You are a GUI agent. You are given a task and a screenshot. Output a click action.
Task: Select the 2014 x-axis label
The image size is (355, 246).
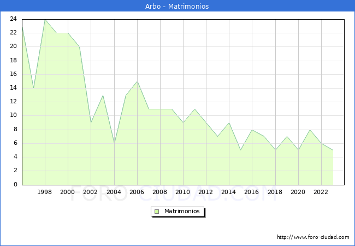[x=229, y=192]
